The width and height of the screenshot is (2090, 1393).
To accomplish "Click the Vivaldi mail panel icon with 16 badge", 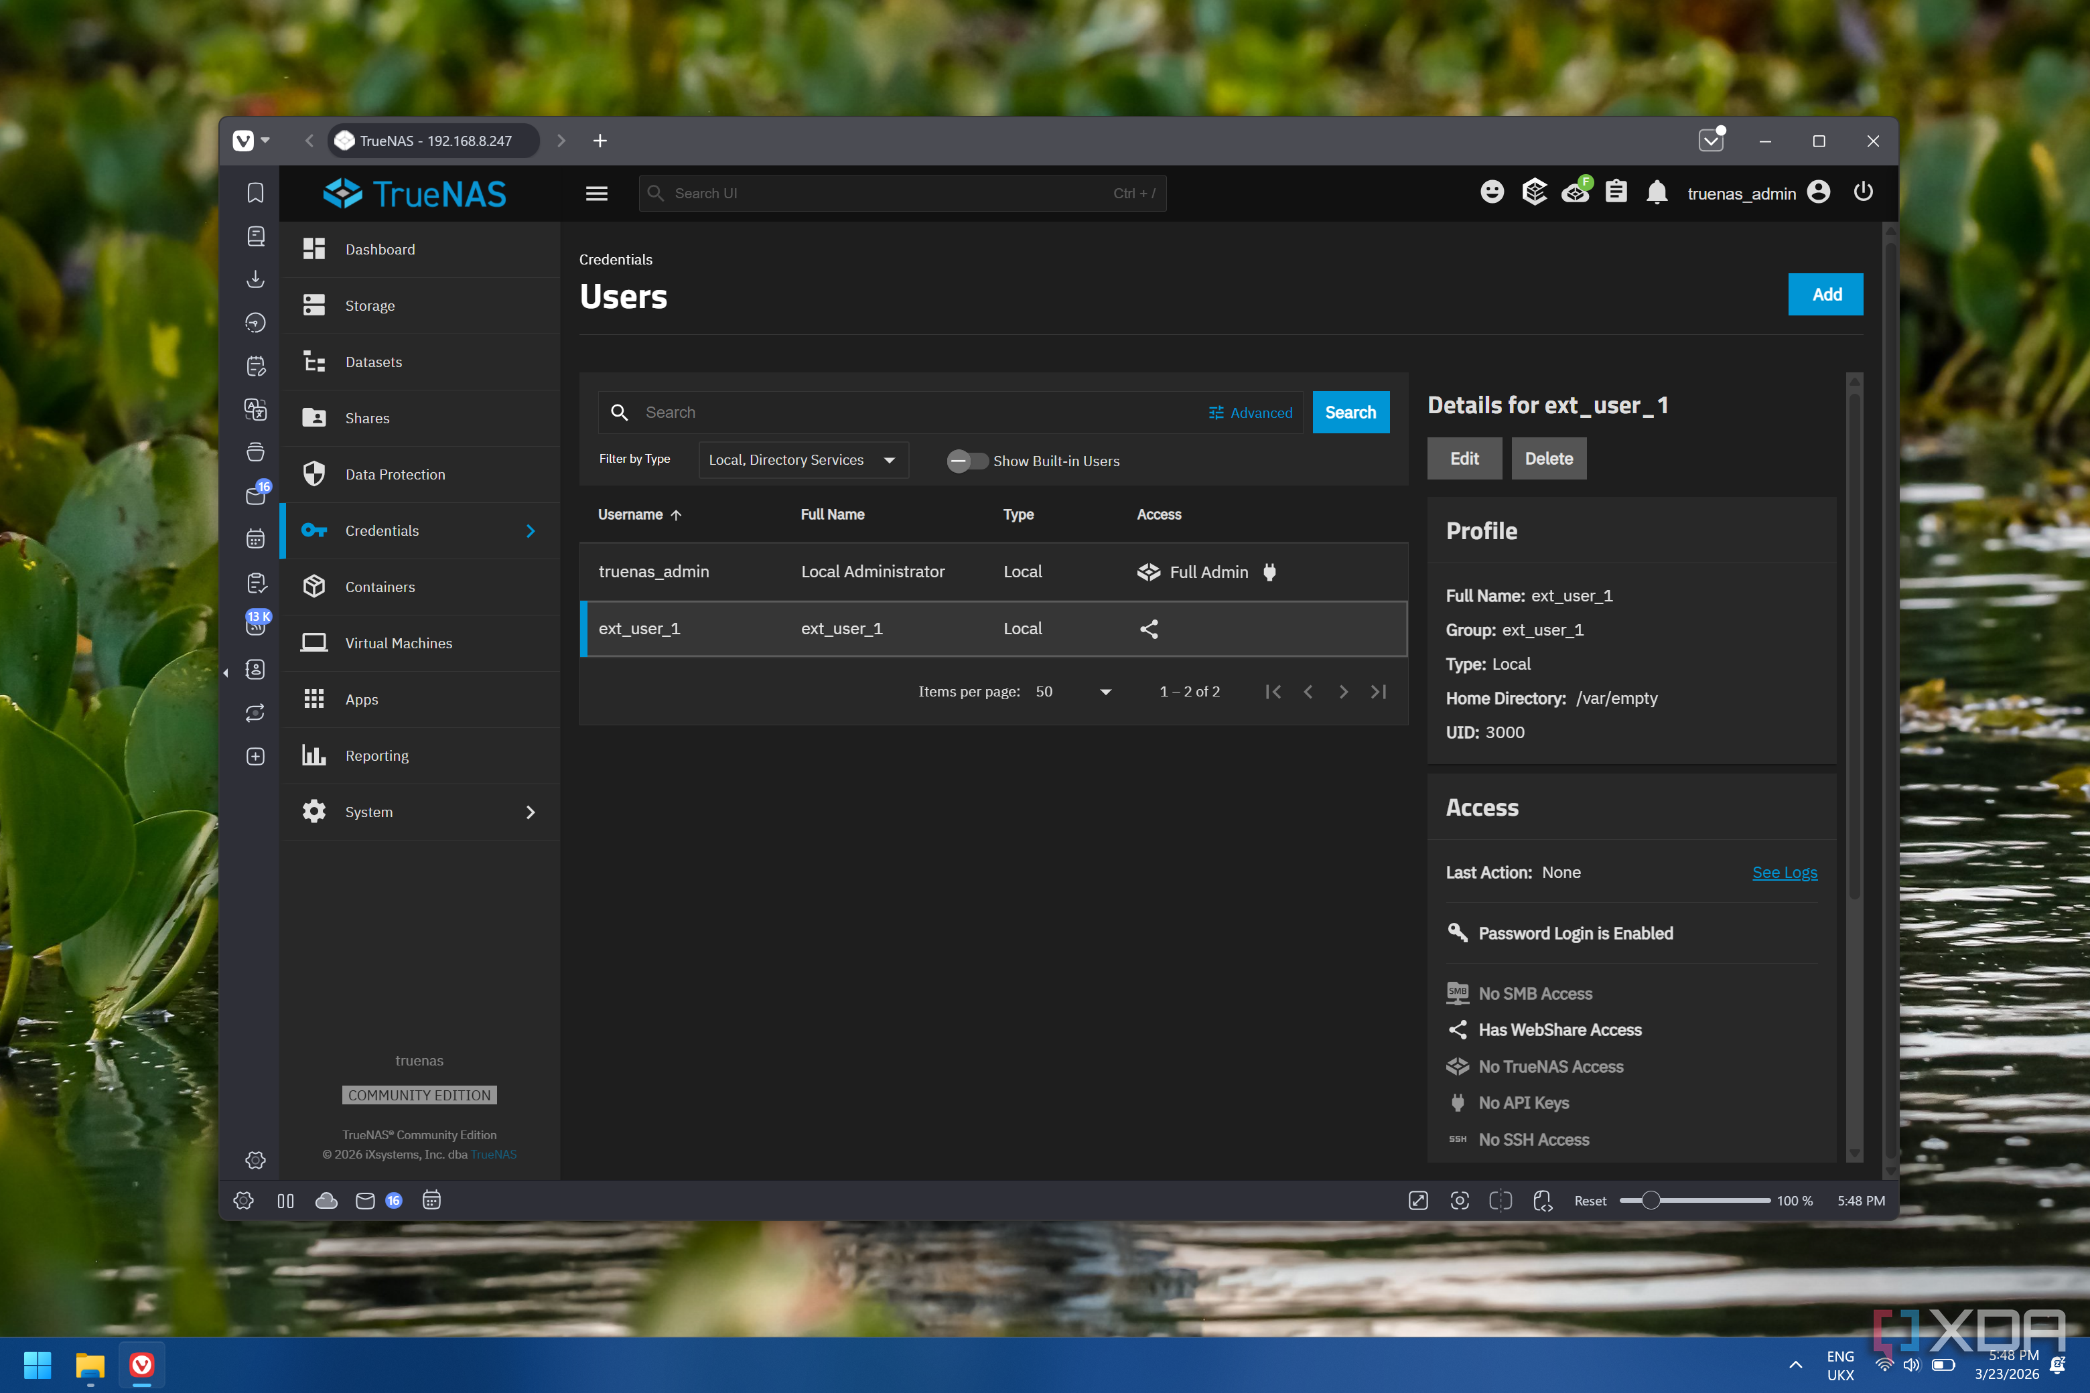I will click(x=257, y=494).
